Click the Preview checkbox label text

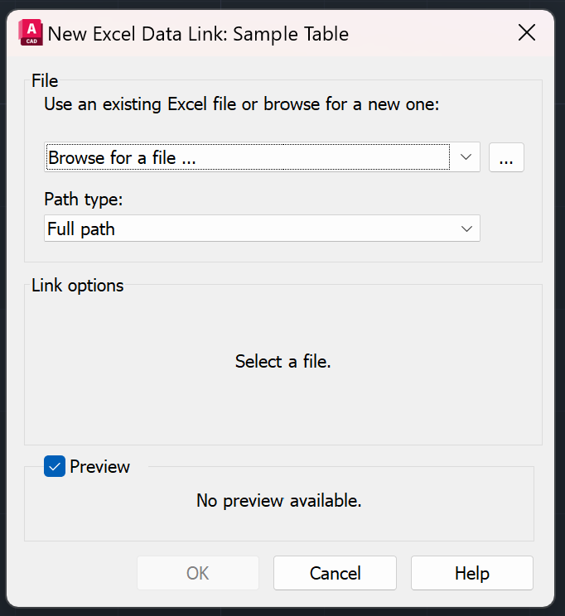[x=99, y=466]
